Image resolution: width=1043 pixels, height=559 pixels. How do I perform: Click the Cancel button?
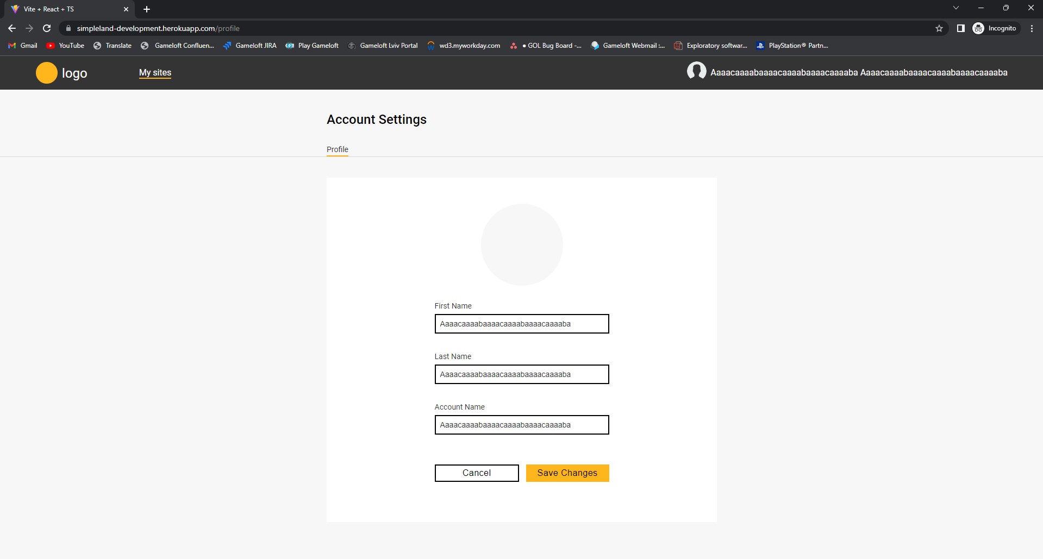[x=476, y=473]
